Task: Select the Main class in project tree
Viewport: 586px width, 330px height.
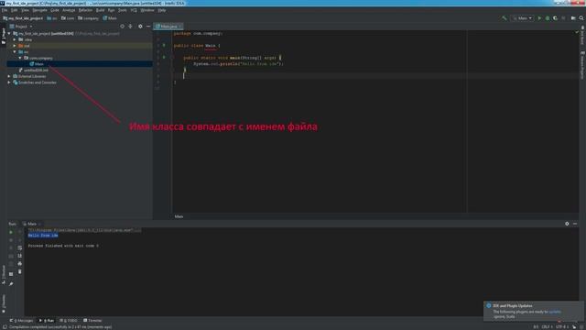Action: tap(37, 64)
